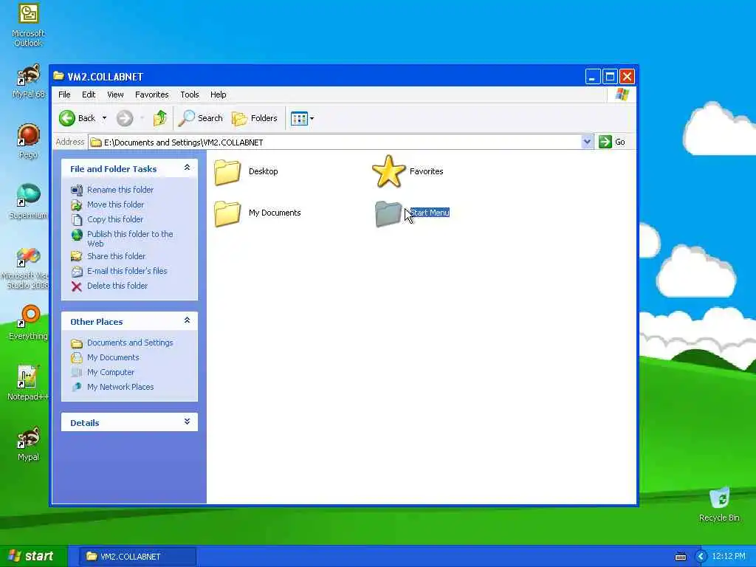Click the green Go button

(x=612, y=142)
